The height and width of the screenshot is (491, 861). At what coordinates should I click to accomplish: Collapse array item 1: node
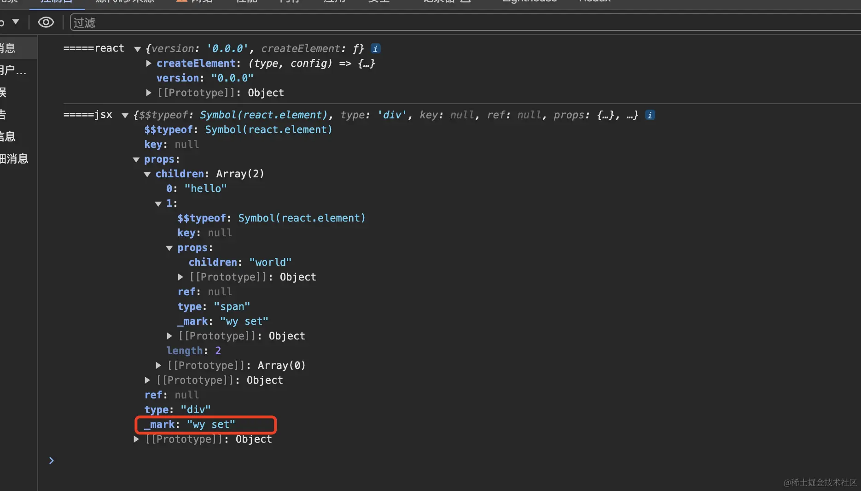[158, 204]
